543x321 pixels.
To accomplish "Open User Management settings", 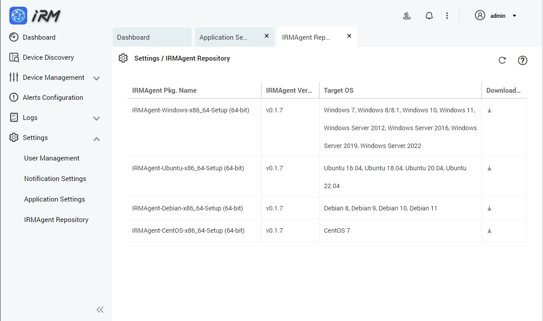I will 51,158.
